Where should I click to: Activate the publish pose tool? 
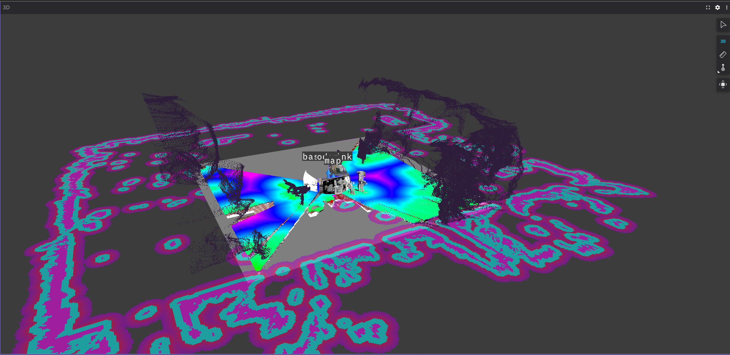click(x=723, y=68)
